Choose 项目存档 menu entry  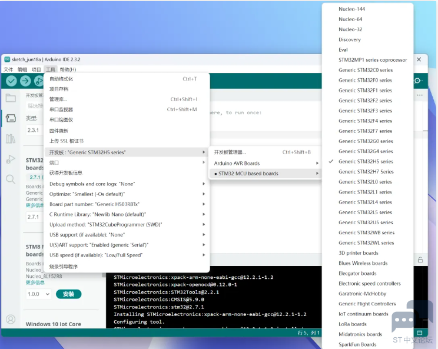click(x=127, y=89)
